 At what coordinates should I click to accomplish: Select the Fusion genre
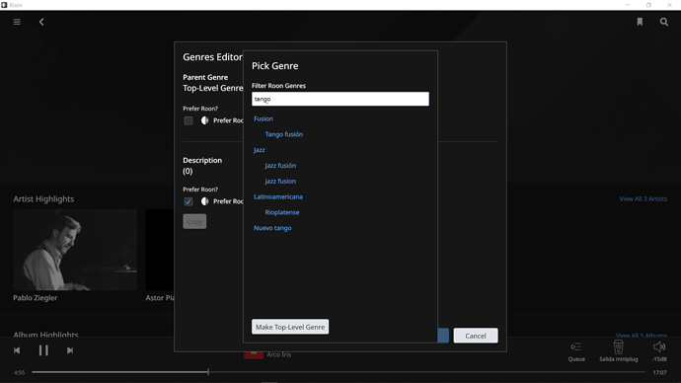click(264, 118)
